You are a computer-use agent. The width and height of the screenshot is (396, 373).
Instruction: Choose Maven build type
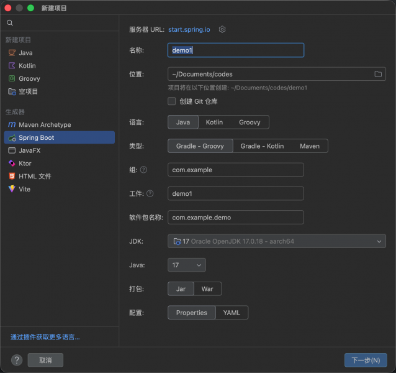[310, 146]
